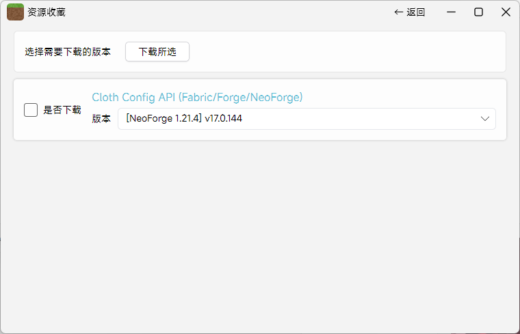Minimize the 资源收藏 window
The height and width of the screenshot is (334, 520).
[452, 12]
